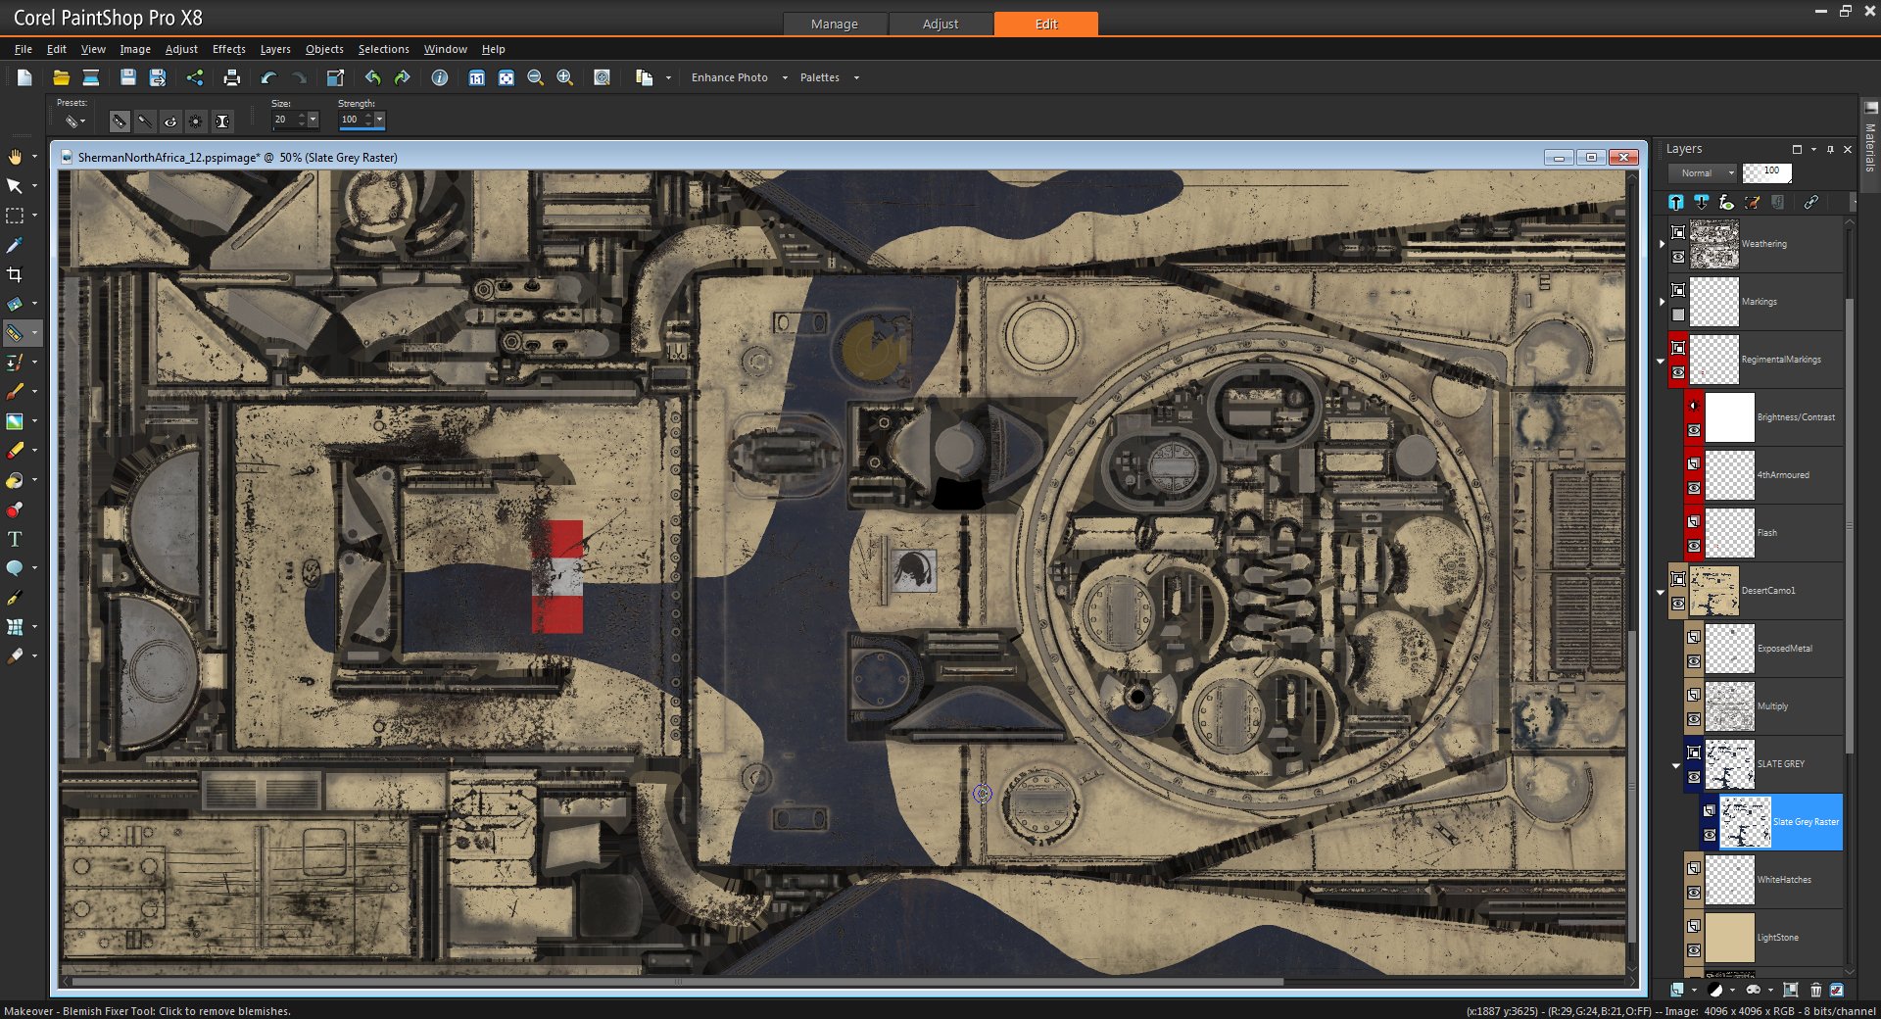This screenshot has height=1019, width=1881.
Task: Click the Print icon in toolbar
Action: point(232,77)
